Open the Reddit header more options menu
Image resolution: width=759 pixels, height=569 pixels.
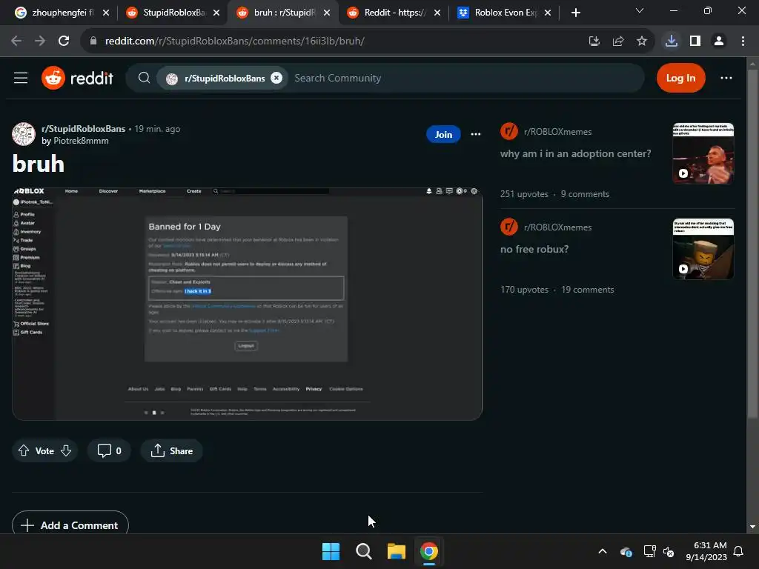pos(726,78)
